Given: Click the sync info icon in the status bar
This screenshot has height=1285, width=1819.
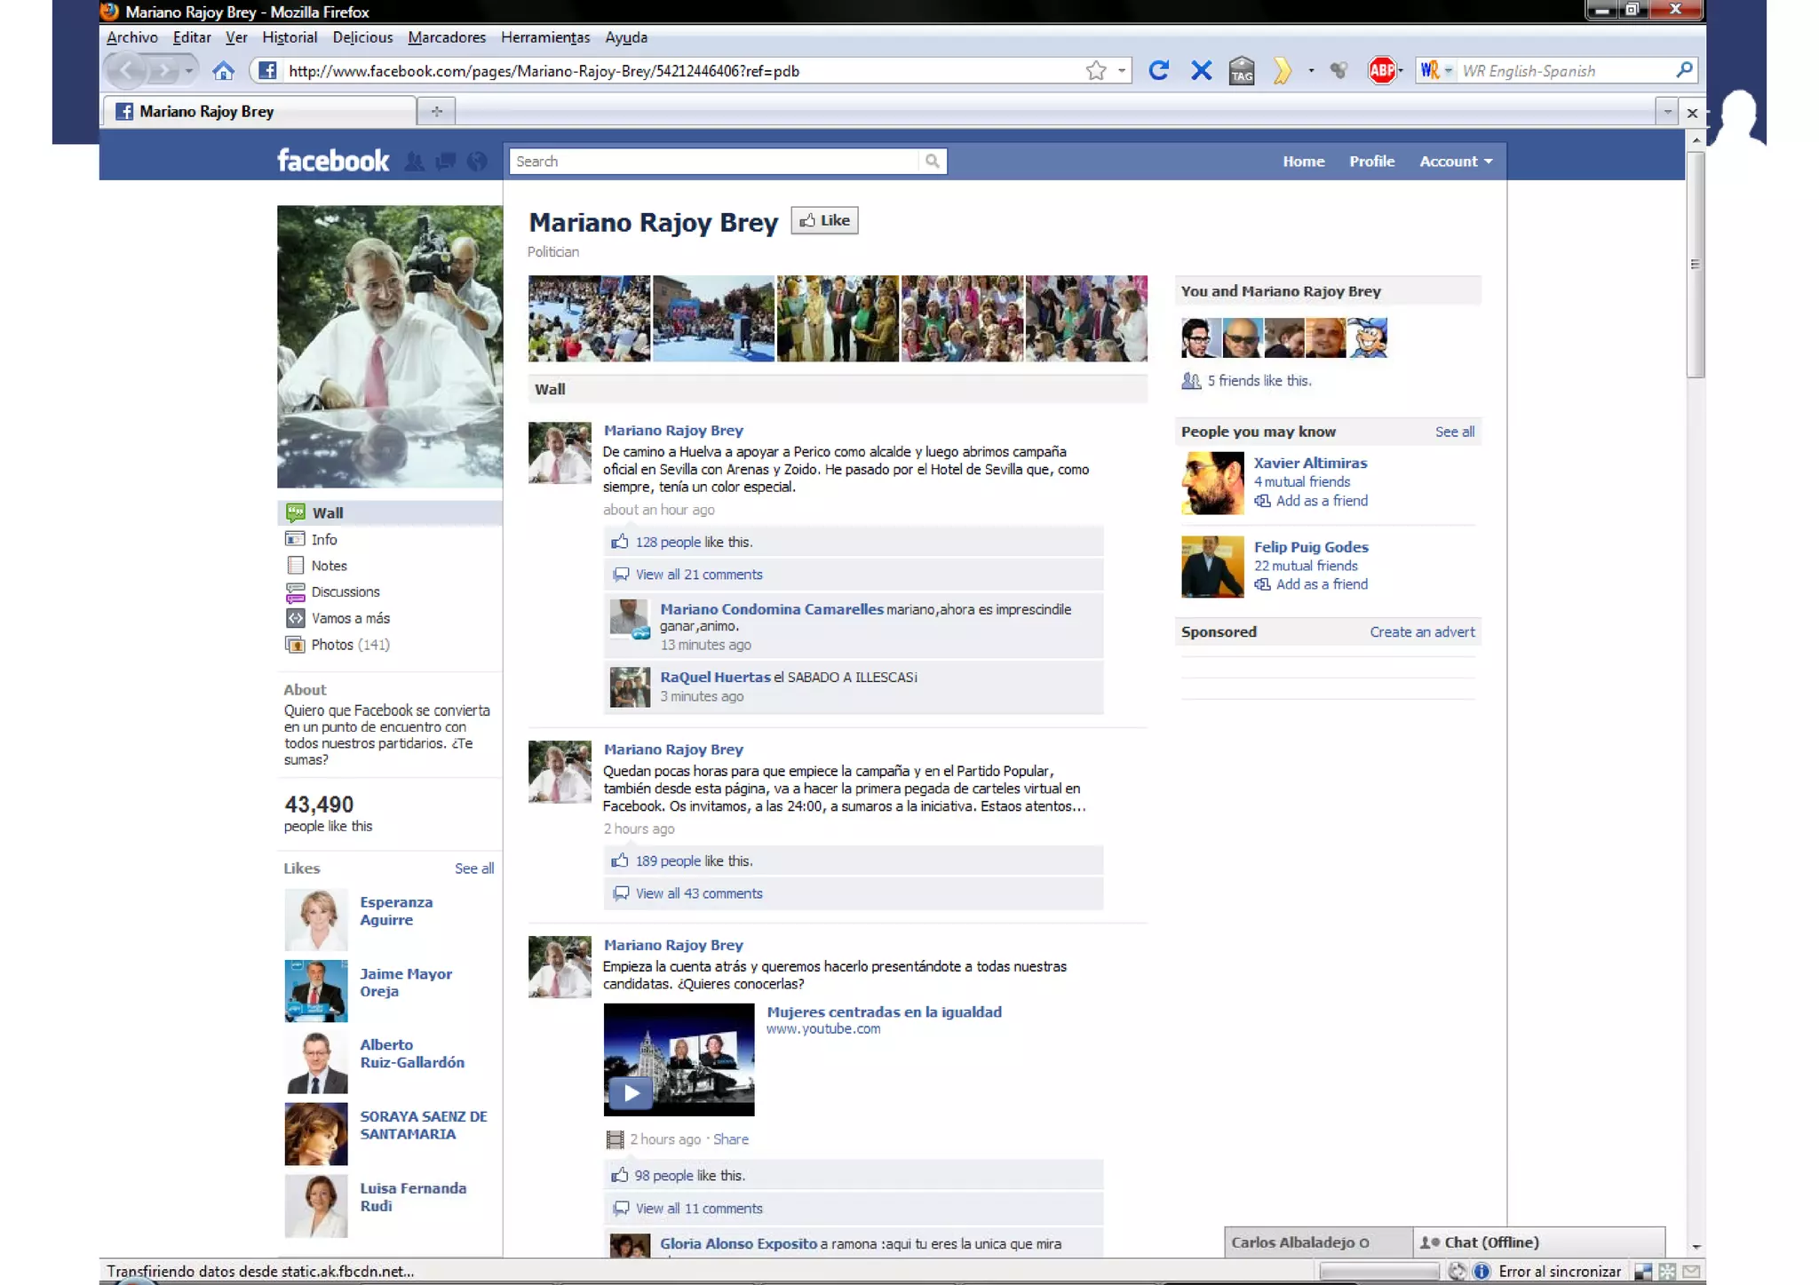Looking at the screenshot, I should (1481, 1271).
